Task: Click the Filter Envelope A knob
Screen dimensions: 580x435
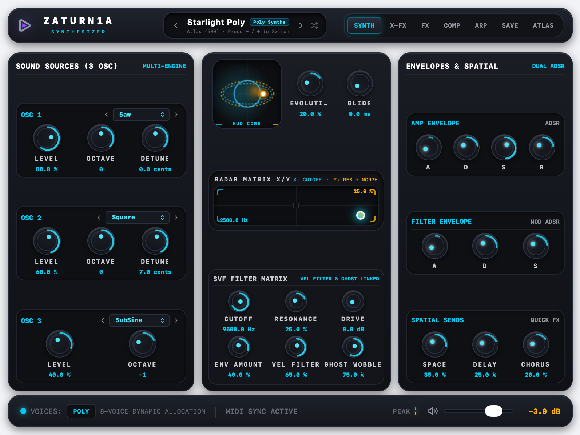Action: click(x=434, y=246)
